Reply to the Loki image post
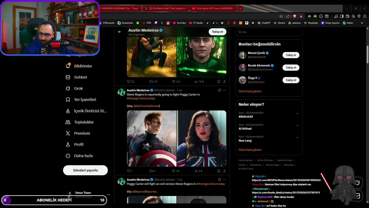This screenshot has height=208, width=369. pyautogui.click(x=131, y=81)
